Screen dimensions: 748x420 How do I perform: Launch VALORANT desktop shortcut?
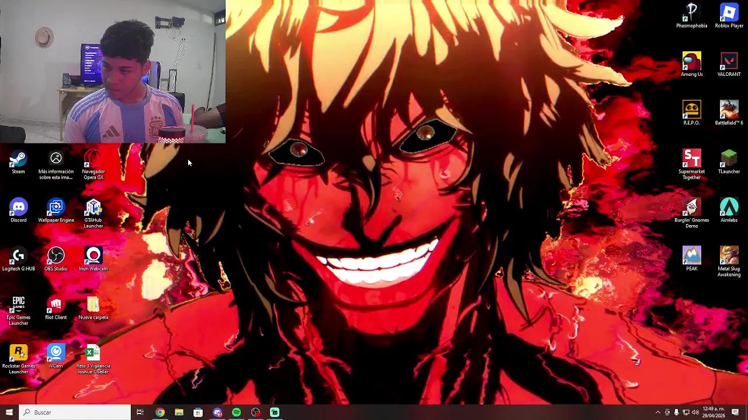[729, 64]
